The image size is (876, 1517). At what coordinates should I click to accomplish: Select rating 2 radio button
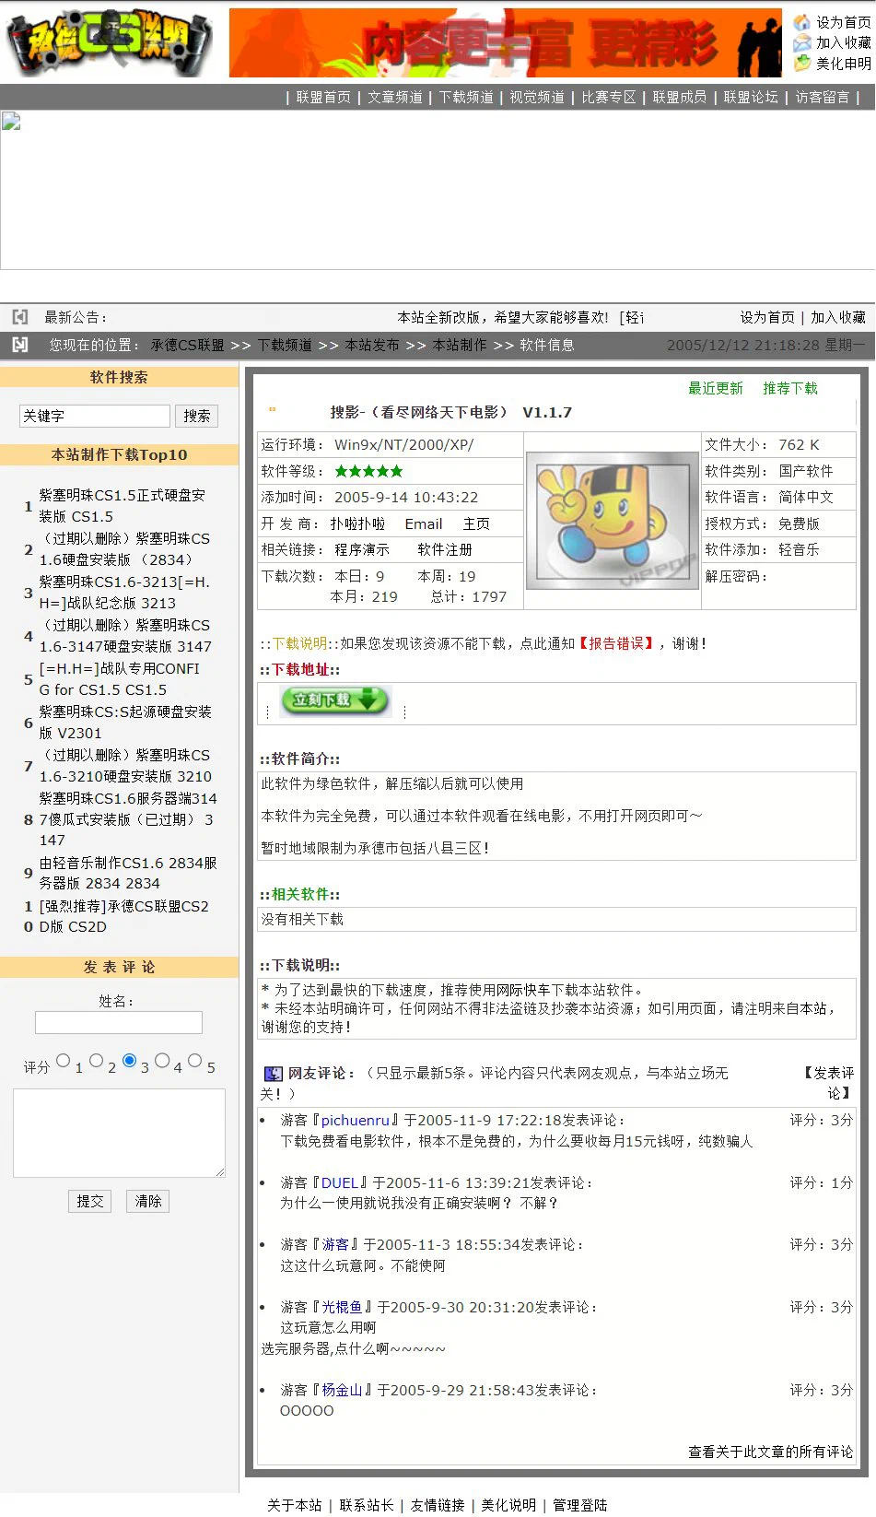(96, 1061)
